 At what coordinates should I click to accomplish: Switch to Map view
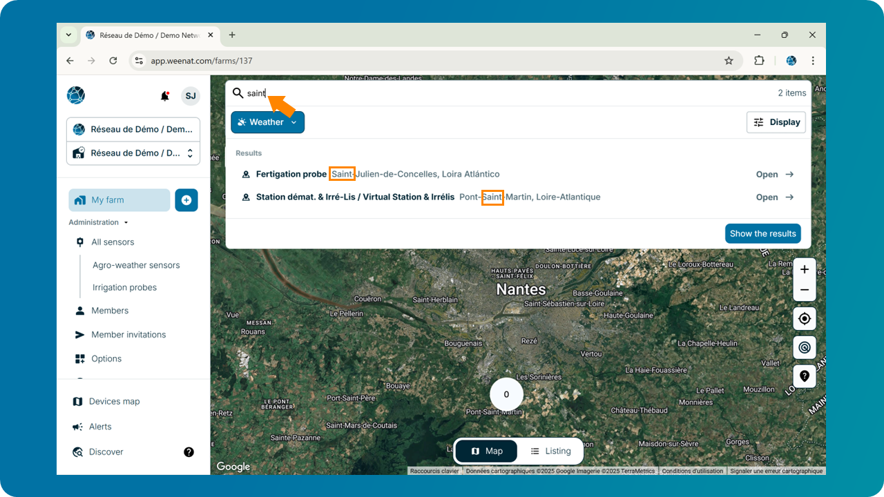coord(487,451)
